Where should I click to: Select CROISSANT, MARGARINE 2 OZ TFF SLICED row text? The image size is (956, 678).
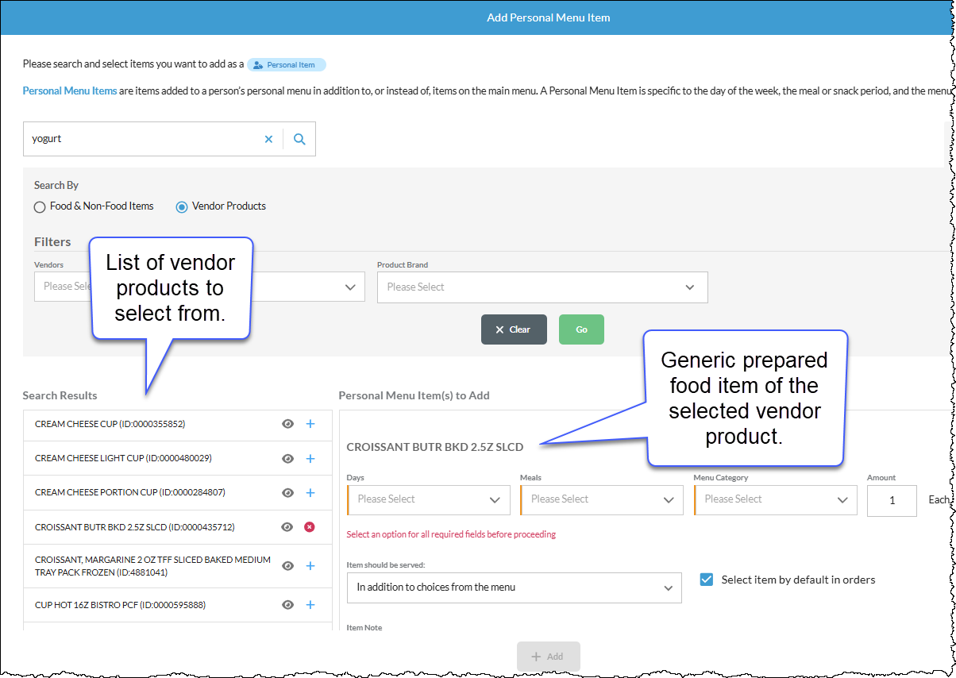click(x=152, y=566)
